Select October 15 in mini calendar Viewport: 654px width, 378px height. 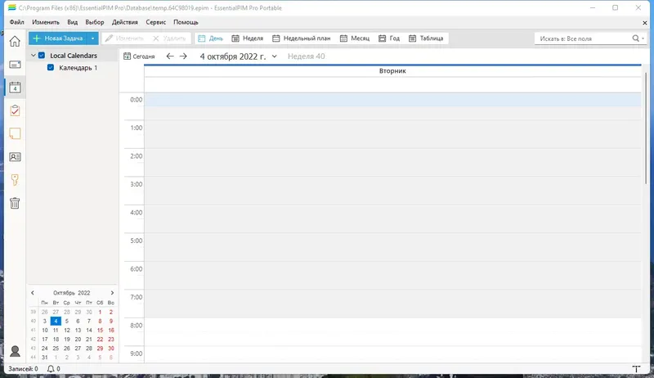tap(100, 330)
